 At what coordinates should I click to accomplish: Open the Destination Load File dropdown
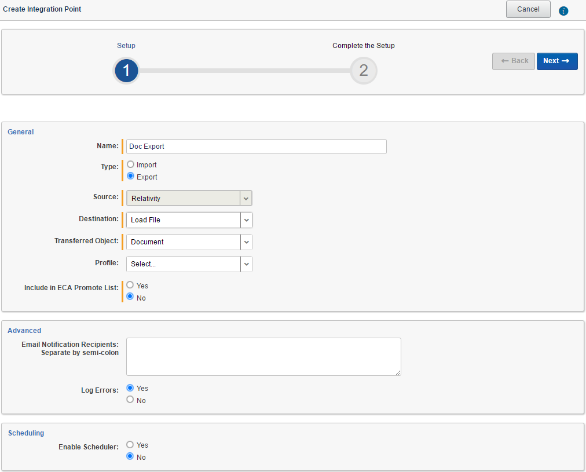(x=189, y=220)
